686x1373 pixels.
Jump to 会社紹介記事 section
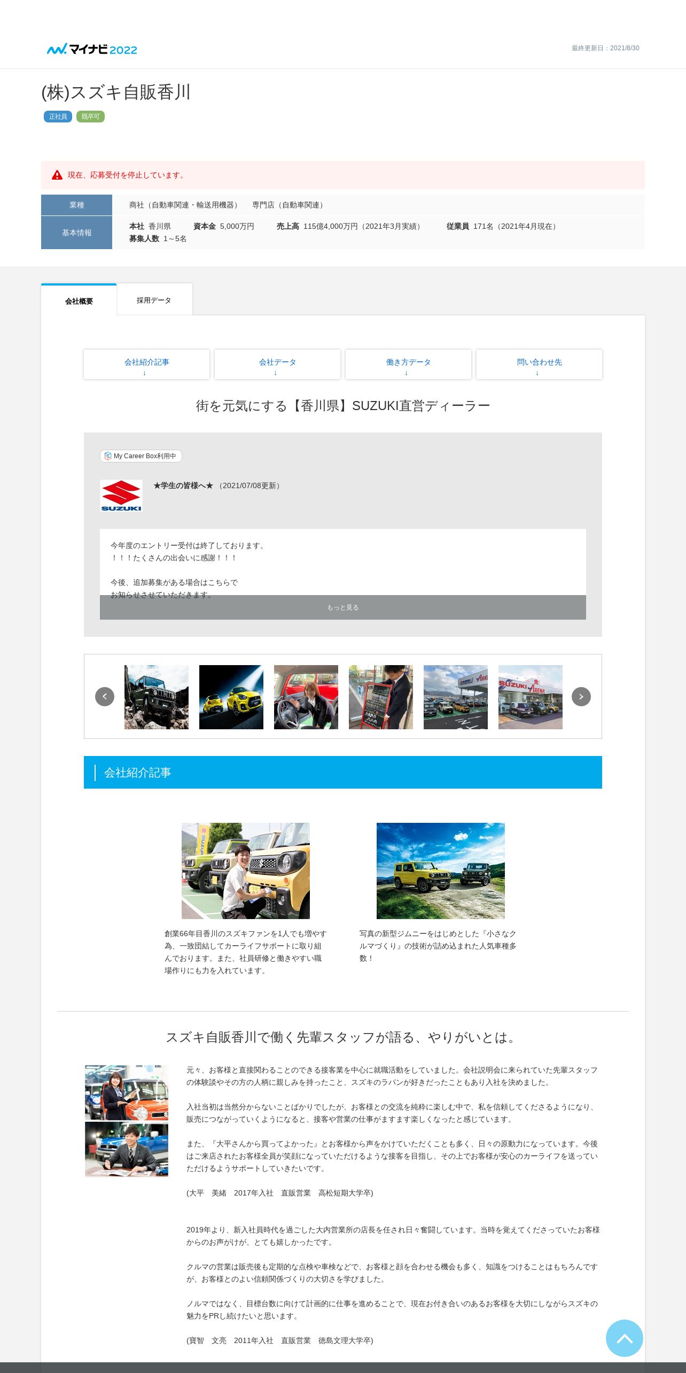tap(146, 365)
